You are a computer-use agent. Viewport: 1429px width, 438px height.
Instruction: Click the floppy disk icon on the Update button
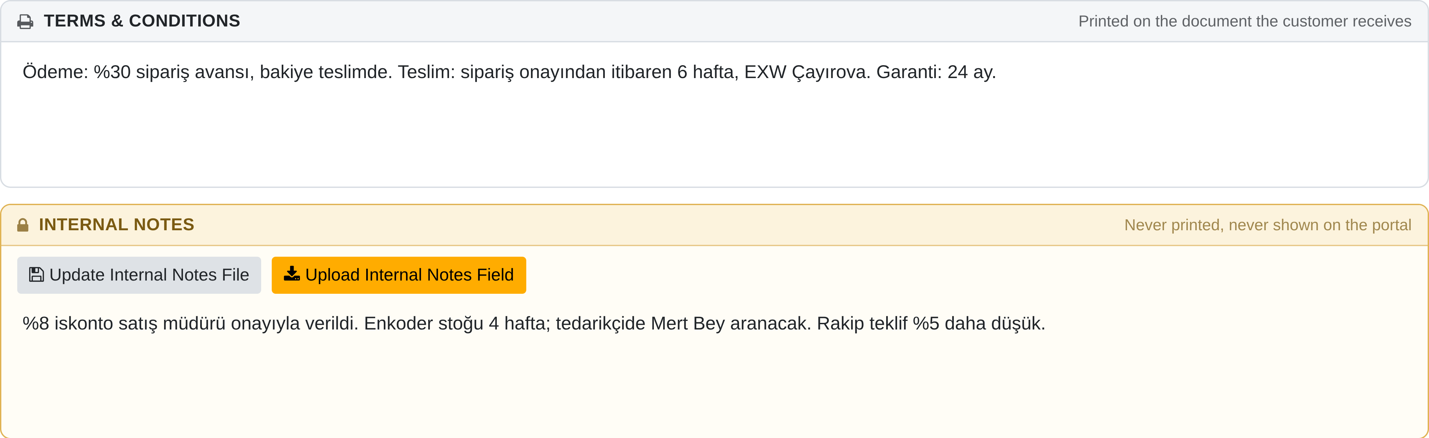click(36, 275)
